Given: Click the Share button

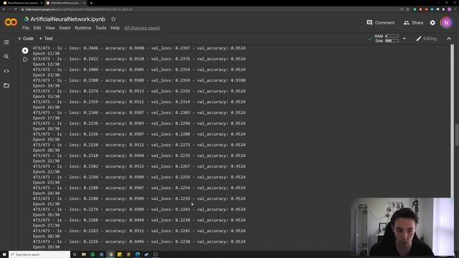Looking at the screenshot, I should (x=413, y=22).
